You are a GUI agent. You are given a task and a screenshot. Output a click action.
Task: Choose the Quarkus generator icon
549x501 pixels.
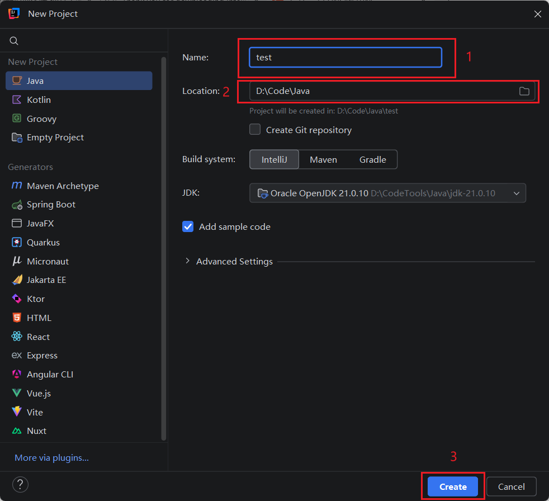(17, 242)
